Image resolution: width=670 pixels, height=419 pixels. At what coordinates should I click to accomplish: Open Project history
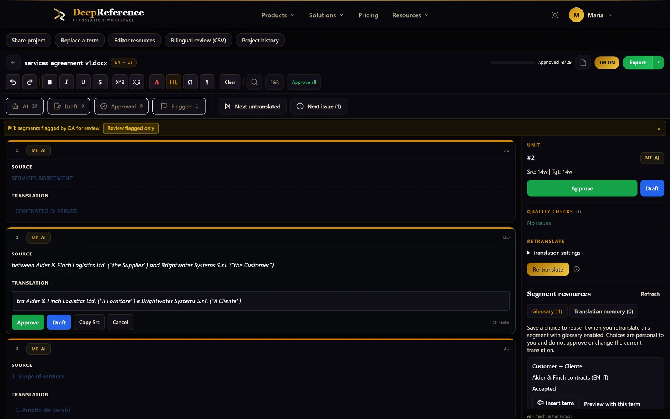(x=260, y=40)
